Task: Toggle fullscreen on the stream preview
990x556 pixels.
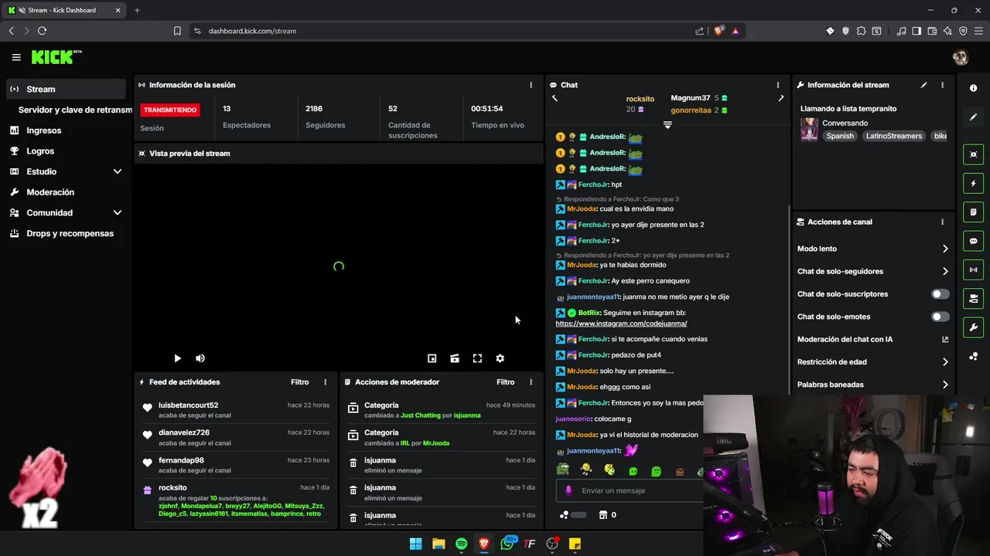Action: coord(477,358)
